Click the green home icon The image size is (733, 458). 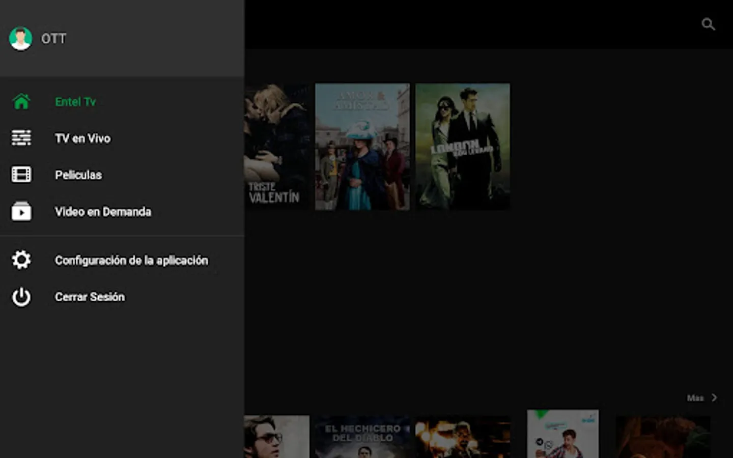tap(21, 102)
